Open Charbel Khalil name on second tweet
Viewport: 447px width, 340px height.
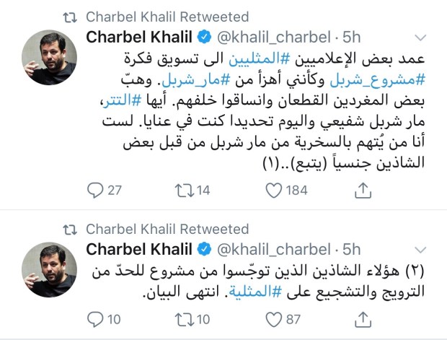(137, 249)
